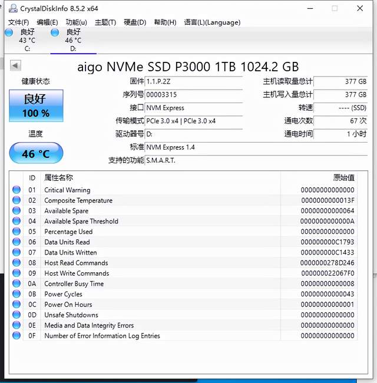Click status dot for Host Read Commands row
The image size is (377, 383).
click(x=16, y=263)
